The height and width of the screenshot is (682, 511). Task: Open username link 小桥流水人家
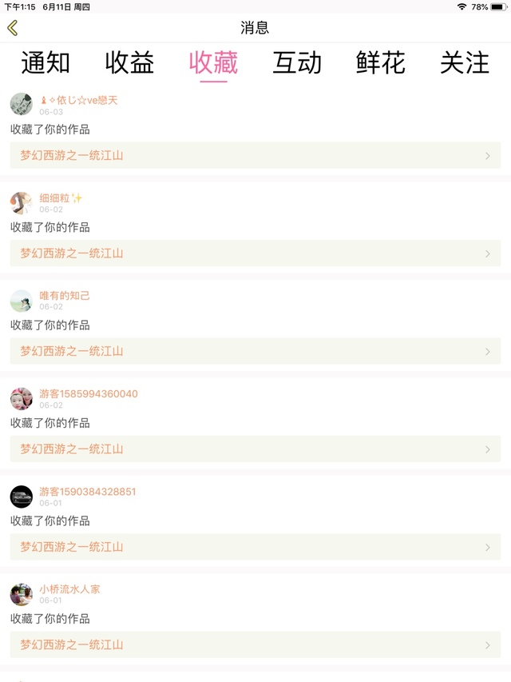coord(70,589)
